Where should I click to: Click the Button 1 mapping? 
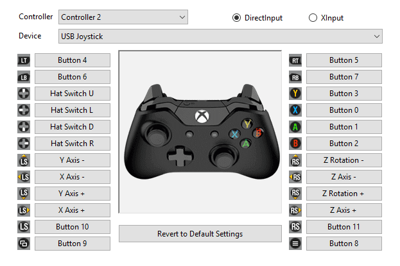[x=344, y=127]
